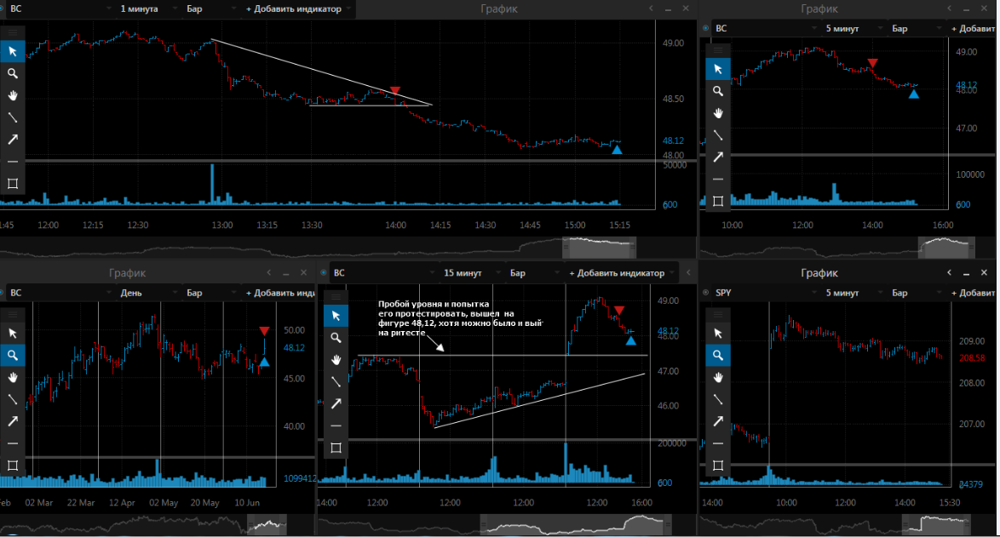Click 'График' title tab of top-left chart

coord(499,9)
